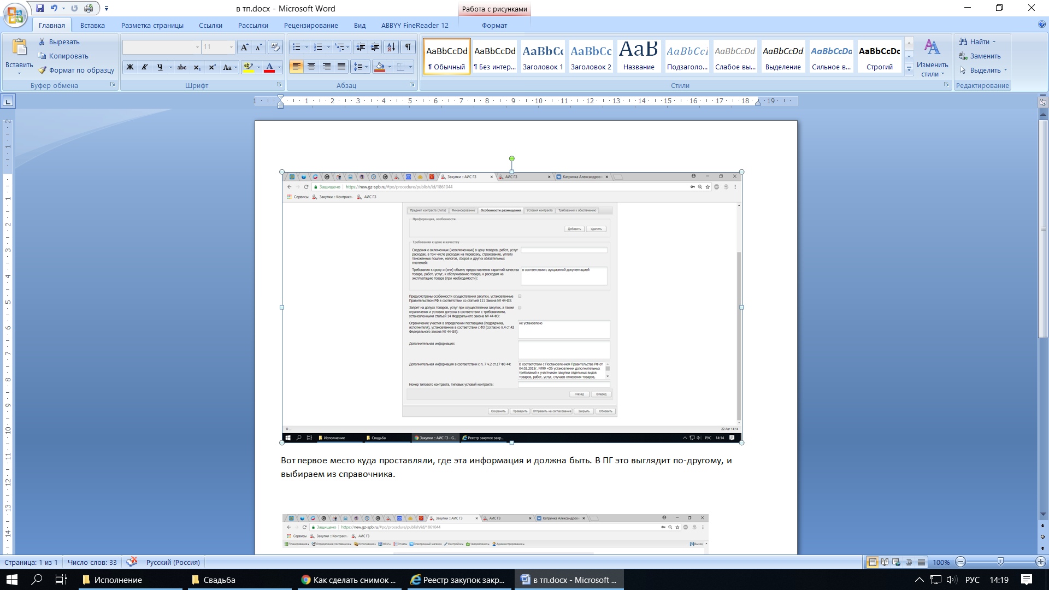Save document via Quick Access toolbar
Viewport: 1049px width, 590px height.
[40, 8]
